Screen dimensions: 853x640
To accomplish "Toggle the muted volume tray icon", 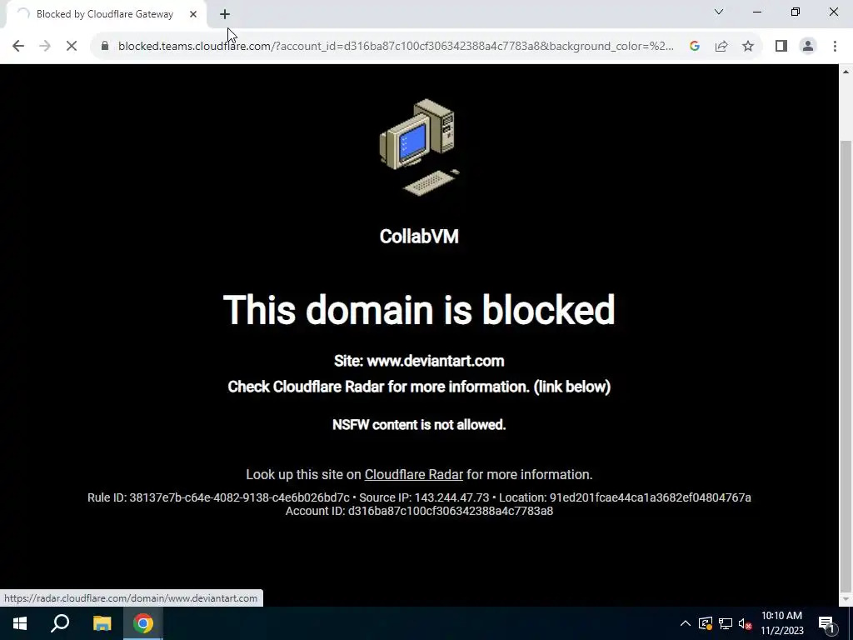I will 746,623.
